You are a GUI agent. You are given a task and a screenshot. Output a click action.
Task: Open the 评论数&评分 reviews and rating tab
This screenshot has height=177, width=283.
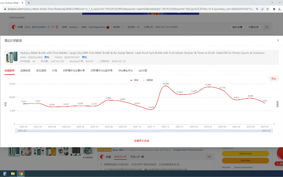126,71
